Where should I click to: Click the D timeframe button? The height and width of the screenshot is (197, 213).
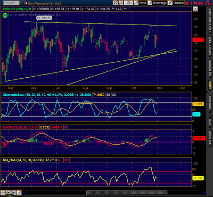[x=128, y=3]
